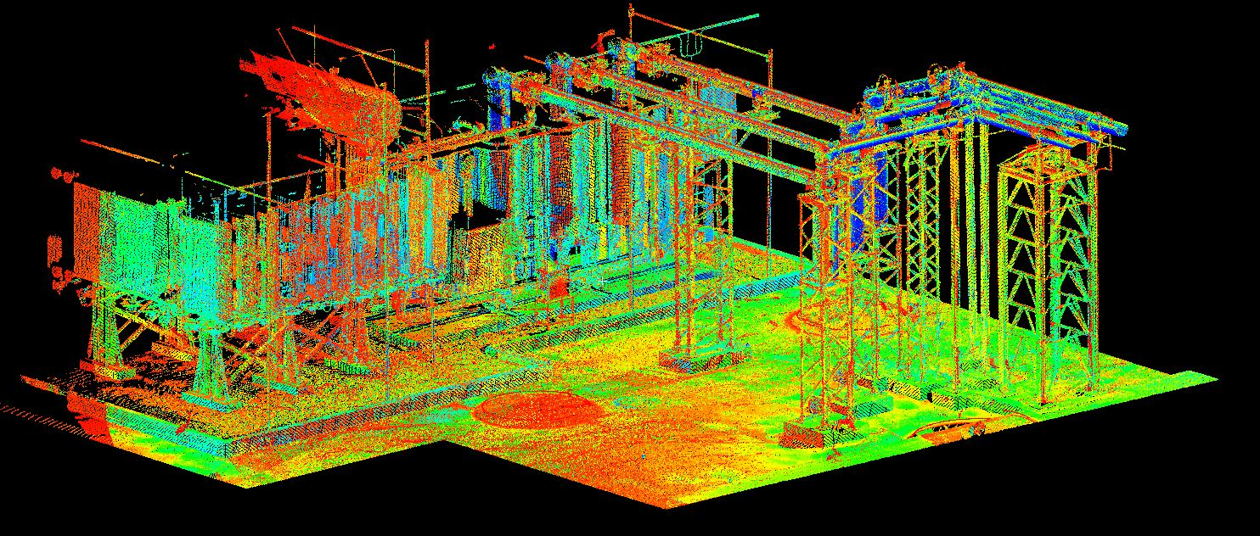Viewport: 1260px width, 536px height.
Task: Select the conical support leg on the left
Action: (211, 365)
